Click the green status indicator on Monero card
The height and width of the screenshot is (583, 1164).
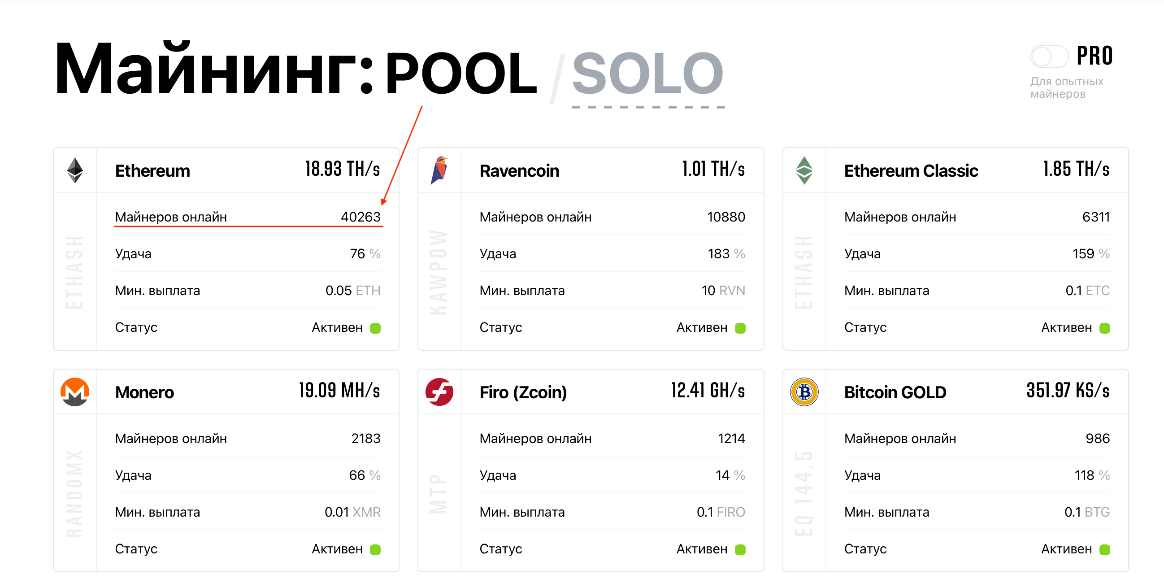pyautogui.click(x=375, y=549)
